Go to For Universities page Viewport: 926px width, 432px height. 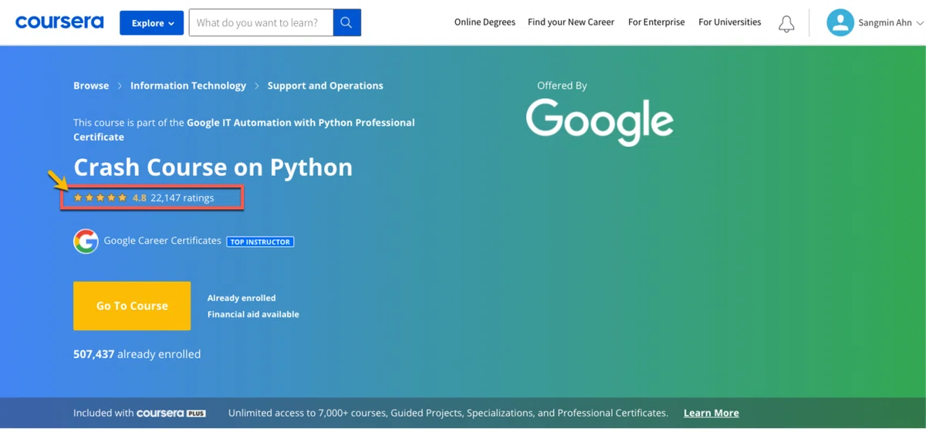(x=729, y=22)
